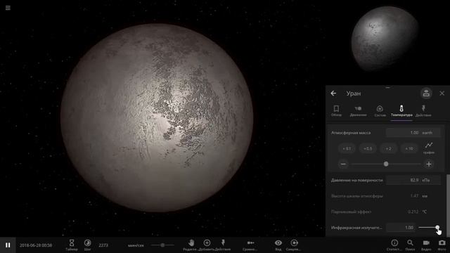
Task: Open the Статистика info icon
Action: pos(394,245)
